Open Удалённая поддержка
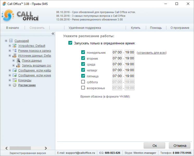194x156 pixels. coord(85,28)
